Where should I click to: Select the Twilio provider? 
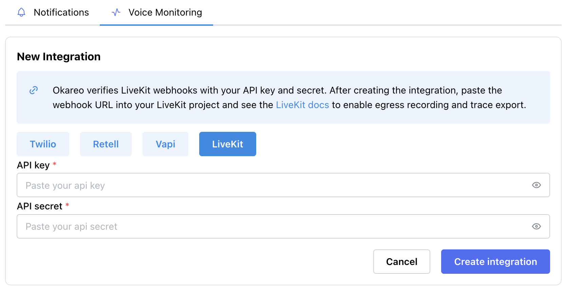tap(43, 144)
